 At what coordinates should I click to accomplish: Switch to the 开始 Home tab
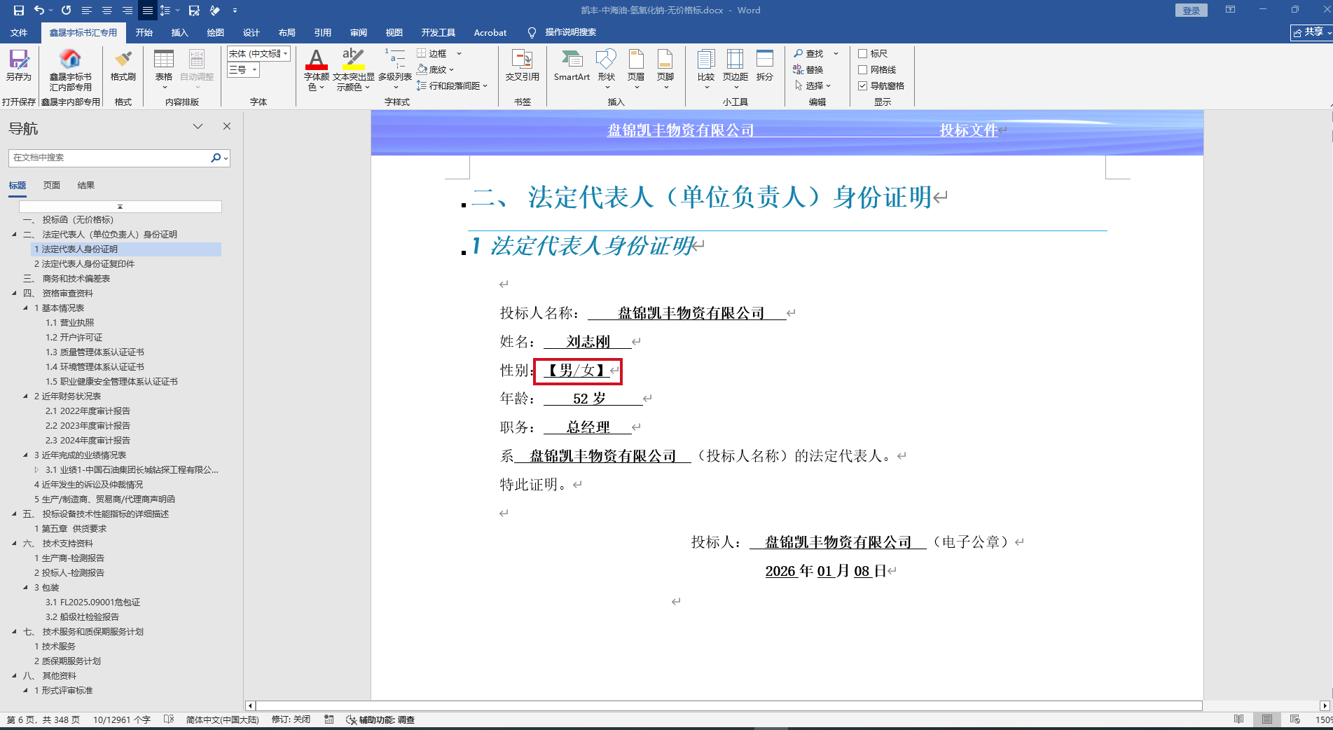point(144,32)
